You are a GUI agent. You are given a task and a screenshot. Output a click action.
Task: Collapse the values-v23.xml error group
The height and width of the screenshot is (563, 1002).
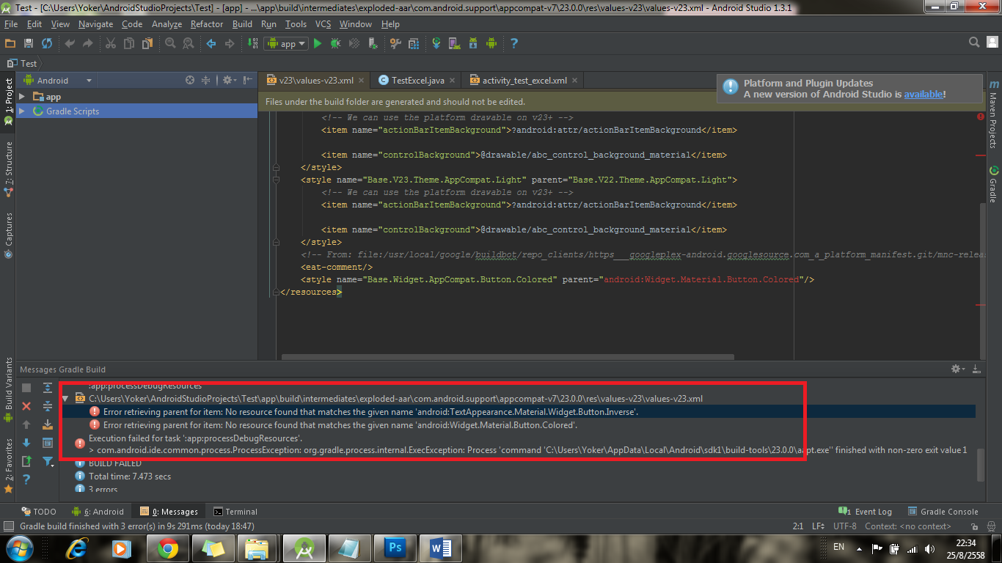pos(65,399)
